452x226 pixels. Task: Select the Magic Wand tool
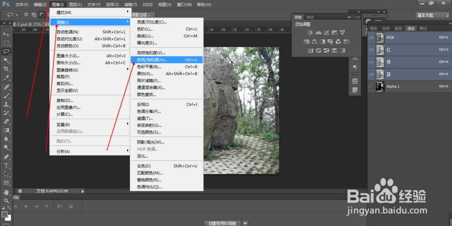pos(6,60)
